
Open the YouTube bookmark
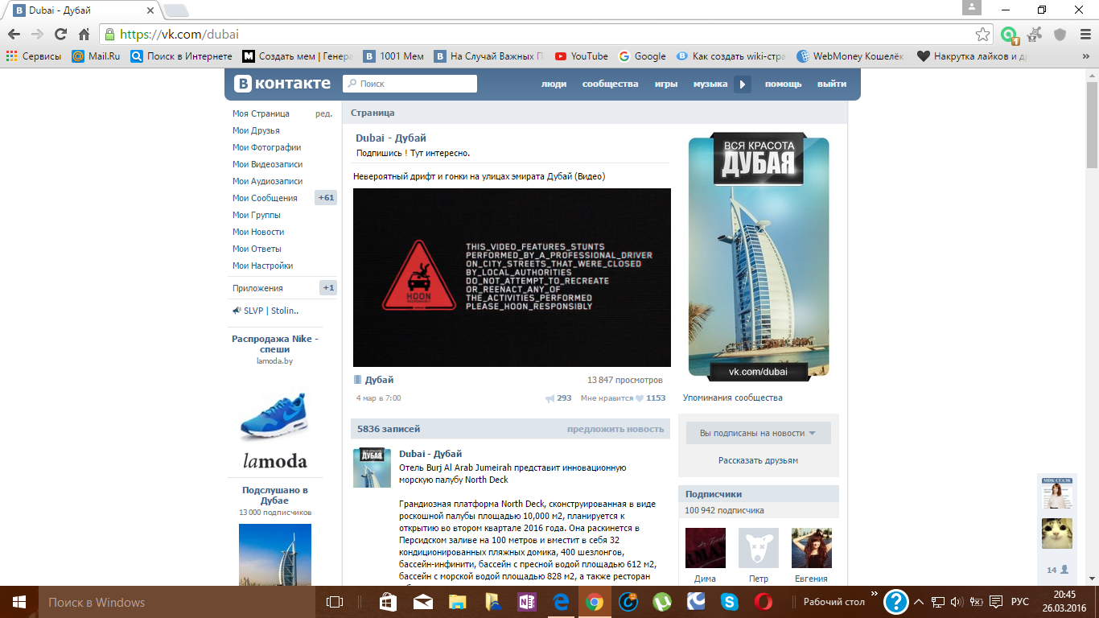click(x=582, y=56)
